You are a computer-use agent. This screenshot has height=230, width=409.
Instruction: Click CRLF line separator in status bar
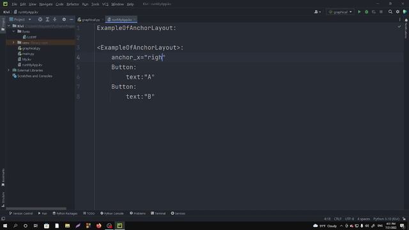point(337,218)
